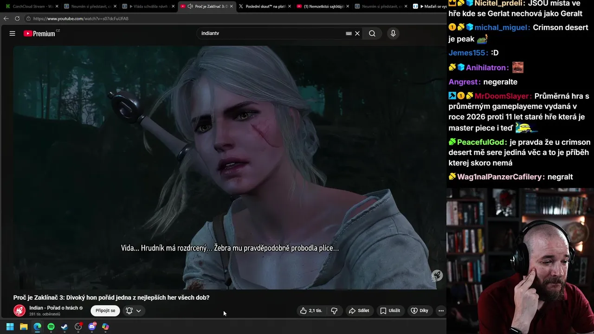Open the YouTube hamburger guide menu
The image size is (594, 334).
tap(13, 33)
